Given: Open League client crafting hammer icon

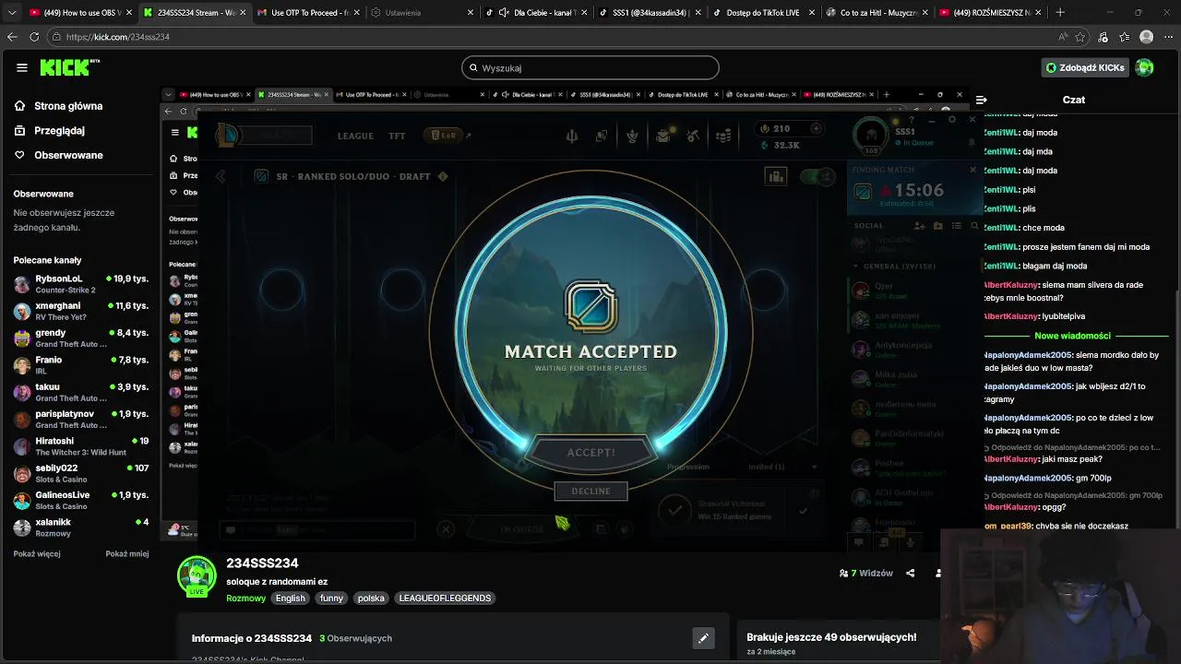Looking at the screenshot, I should [693, 136].
